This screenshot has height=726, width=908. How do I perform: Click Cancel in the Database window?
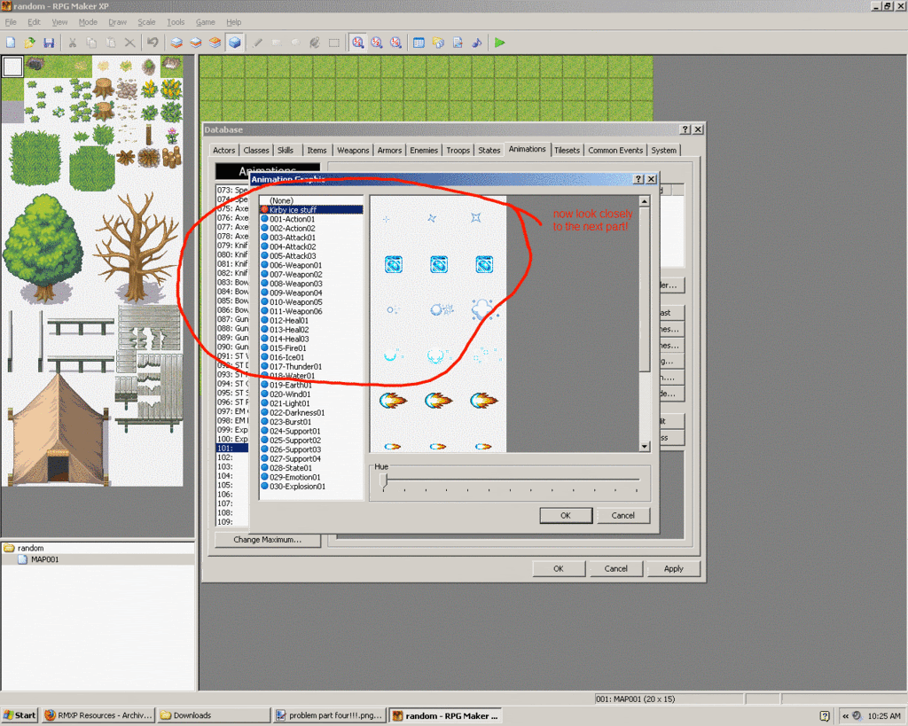pos(615,568)
